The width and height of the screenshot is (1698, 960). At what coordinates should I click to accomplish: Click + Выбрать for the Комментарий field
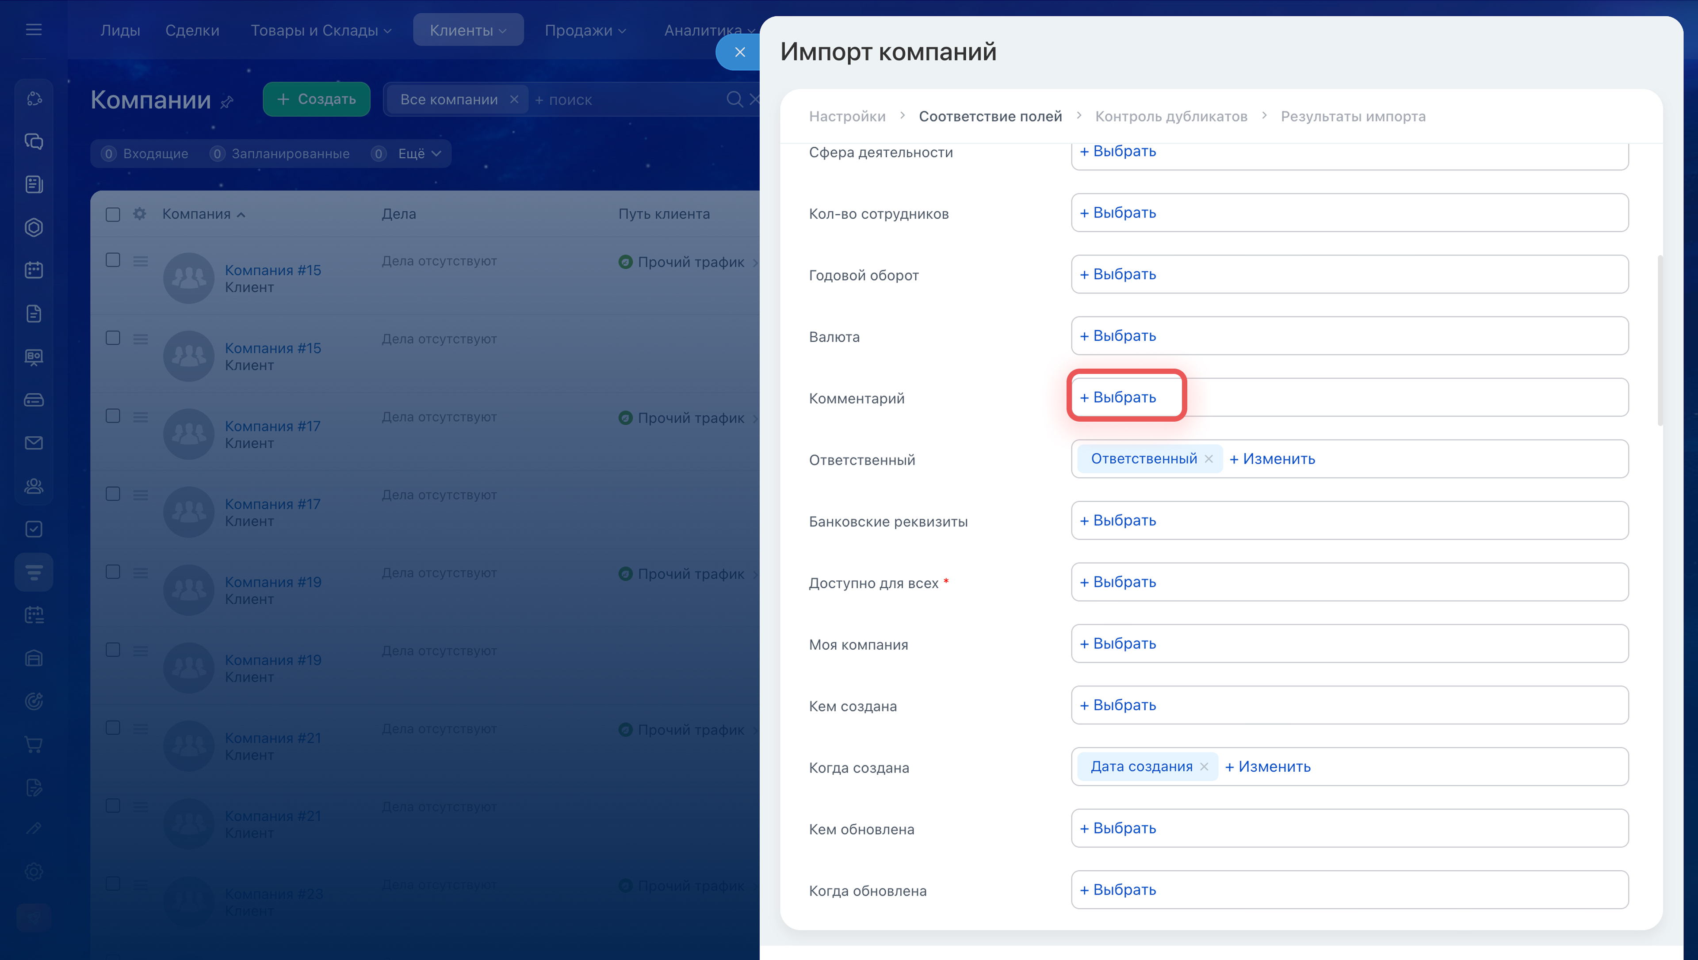pyautogui.click(x=1118, y=397)
